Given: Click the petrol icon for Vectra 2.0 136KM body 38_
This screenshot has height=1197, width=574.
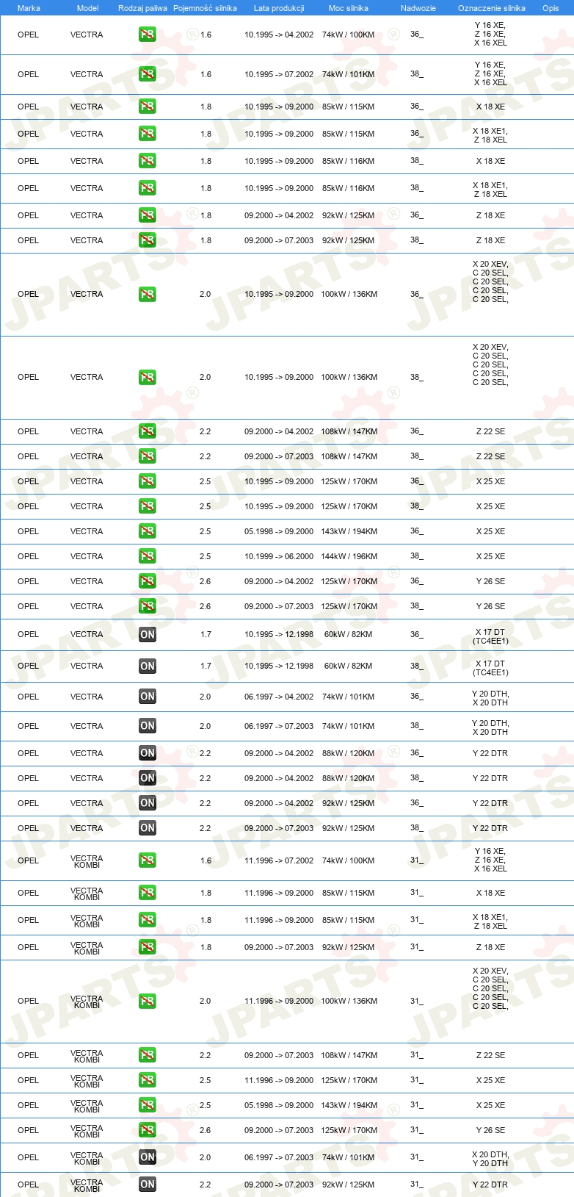Looking at the screenshot, I should (148, 377).
